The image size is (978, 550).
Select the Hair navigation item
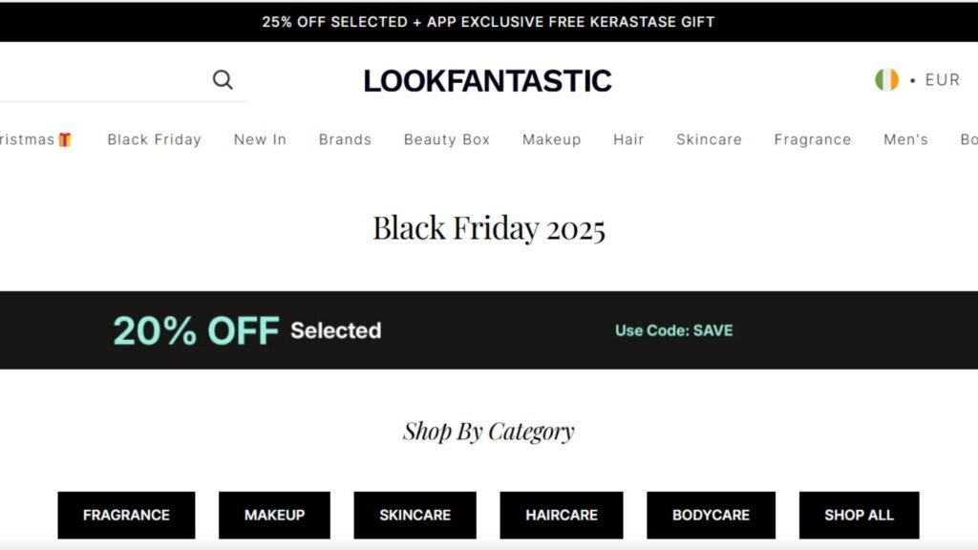tap(627, 139)
